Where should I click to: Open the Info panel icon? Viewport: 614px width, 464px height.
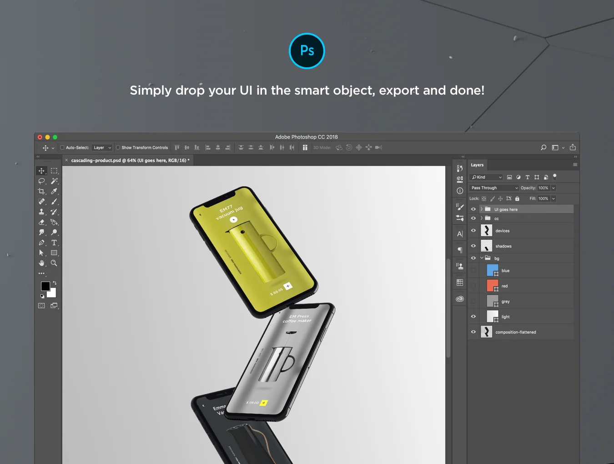pos(460,191)
